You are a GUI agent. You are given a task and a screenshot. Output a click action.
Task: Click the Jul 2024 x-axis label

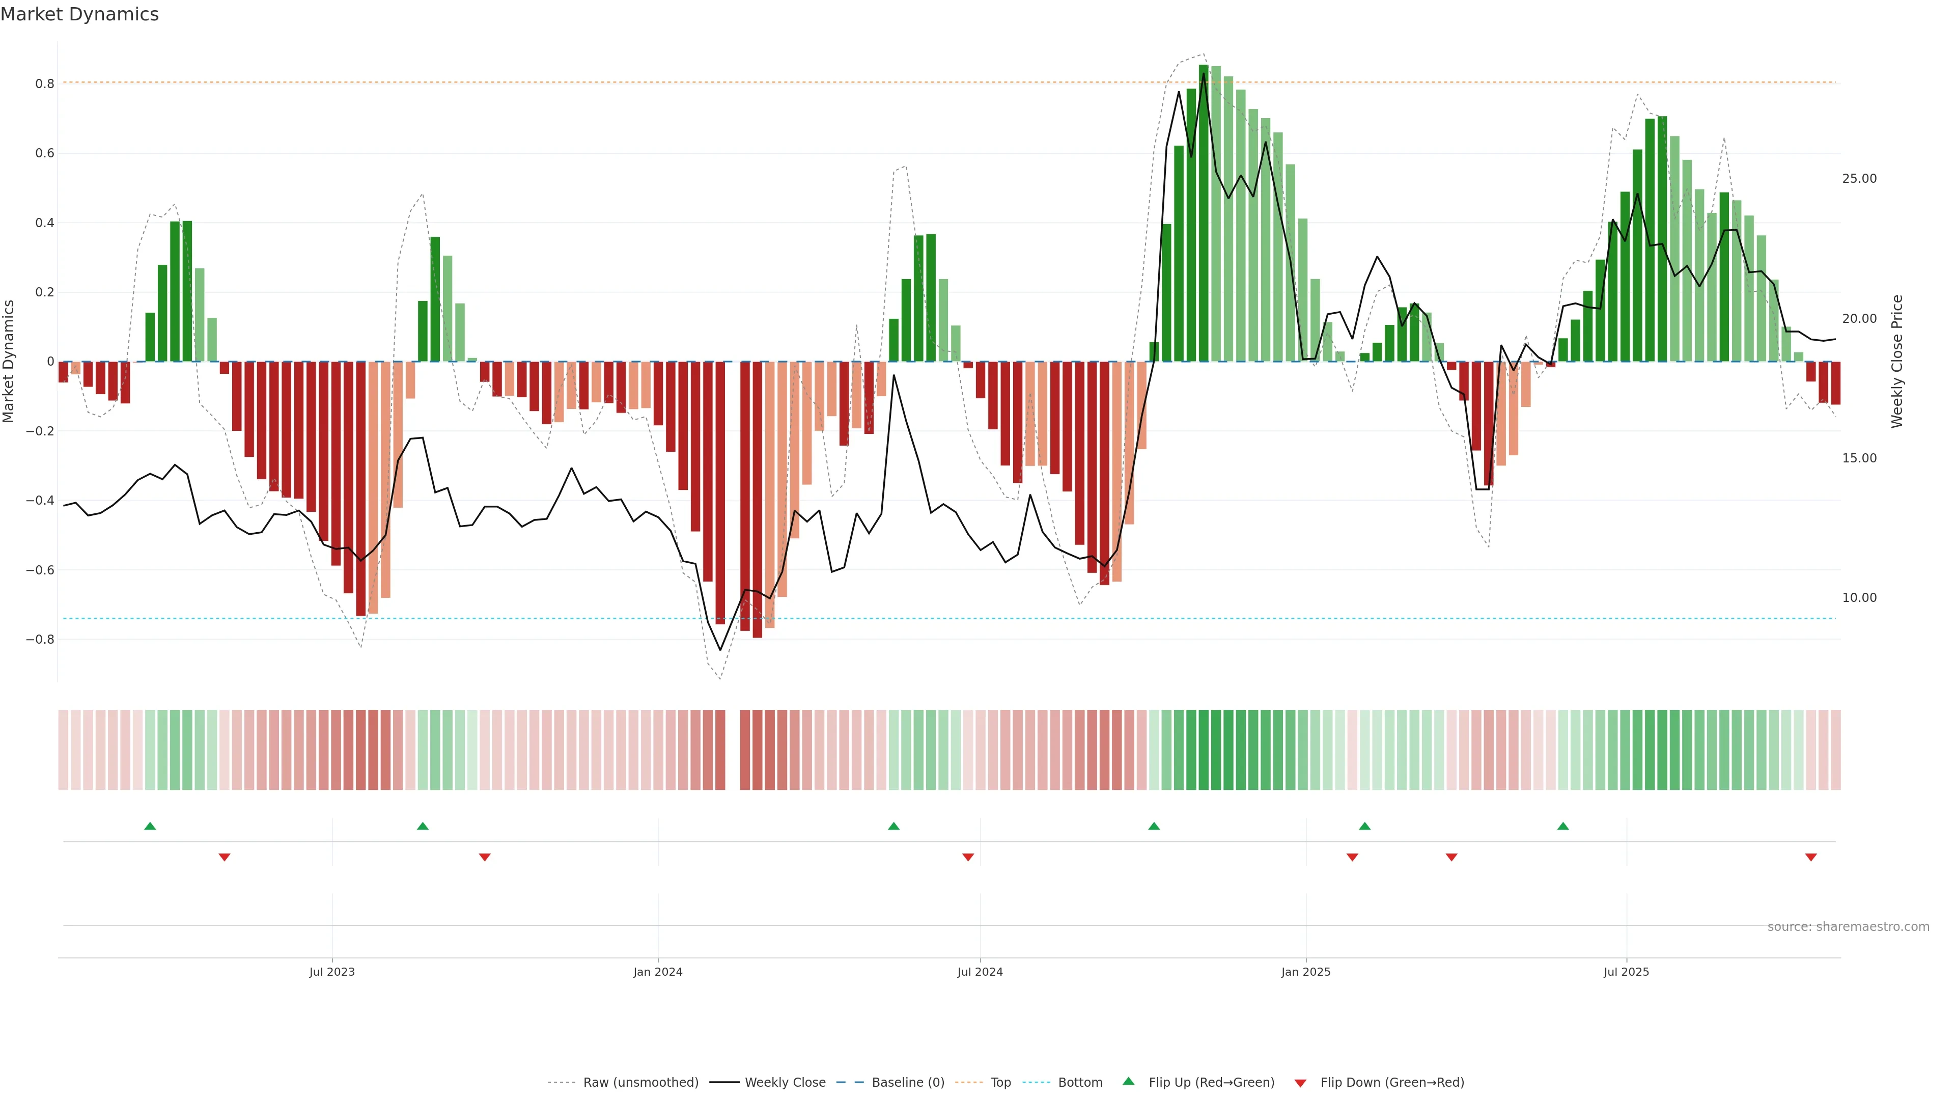pyautogui.click(x=980, y=972)
